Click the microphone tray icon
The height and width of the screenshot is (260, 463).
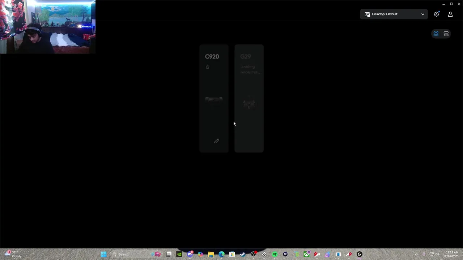point(424,254)
